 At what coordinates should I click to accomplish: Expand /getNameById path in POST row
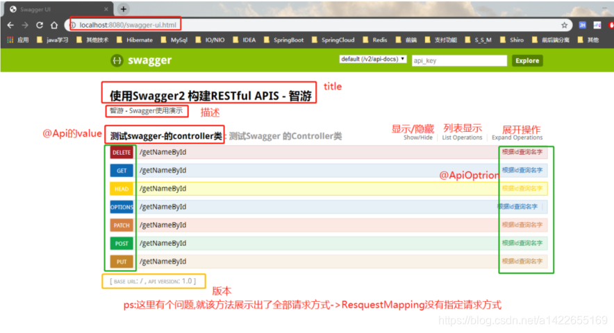click(x=163, y=243)
